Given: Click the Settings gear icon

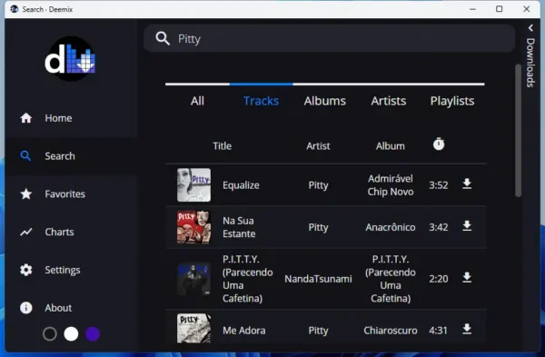Looking at the screenshot, I should point(26,270).
